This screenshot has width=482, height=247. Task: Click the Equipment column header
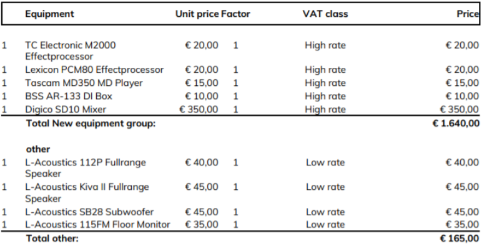click(x=49, y=14)
